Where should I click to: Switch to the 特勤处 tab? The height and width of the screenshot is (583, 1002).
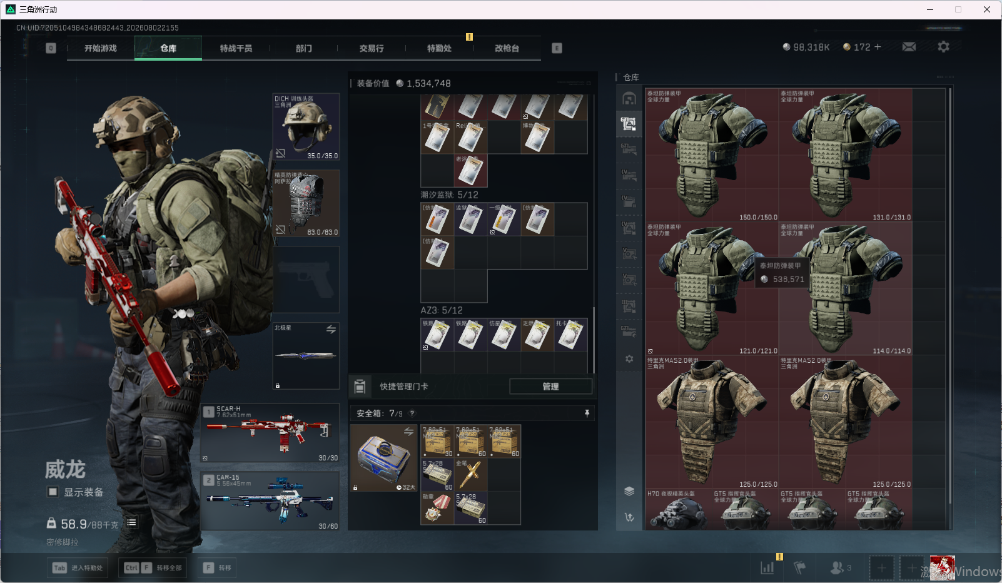tap(439, 48)
